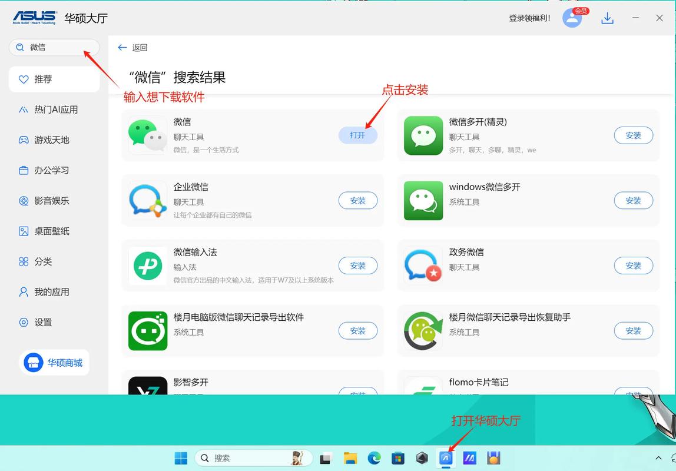Install 企业微信 chat tool

click(357, 200)
